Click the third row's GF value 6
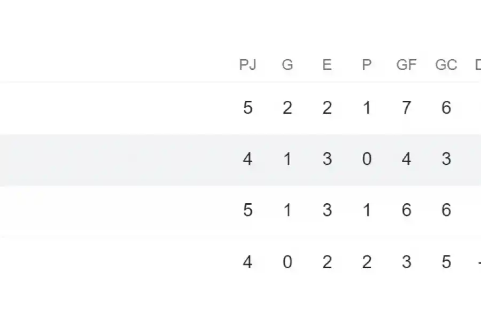The height and width of the screenshot is (320, 481). click(406, 210)
